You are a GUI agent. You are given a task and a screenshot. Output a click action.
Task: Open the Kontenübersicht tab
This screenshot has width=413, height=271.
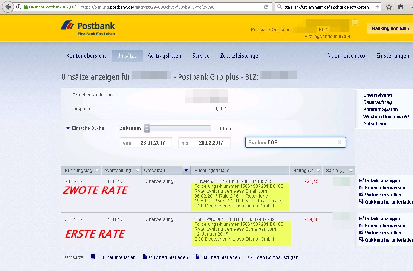[86, 56]
